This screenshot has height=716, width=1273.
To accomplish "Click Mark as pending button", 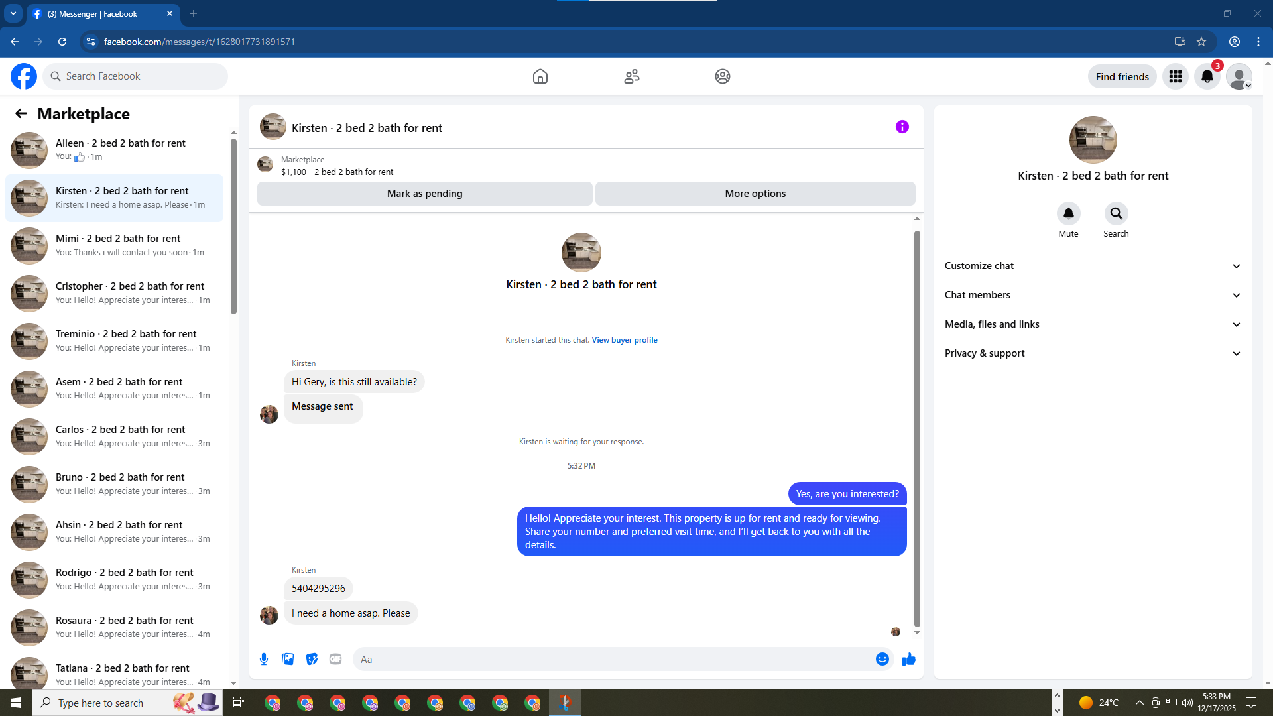I will (424, 194).
